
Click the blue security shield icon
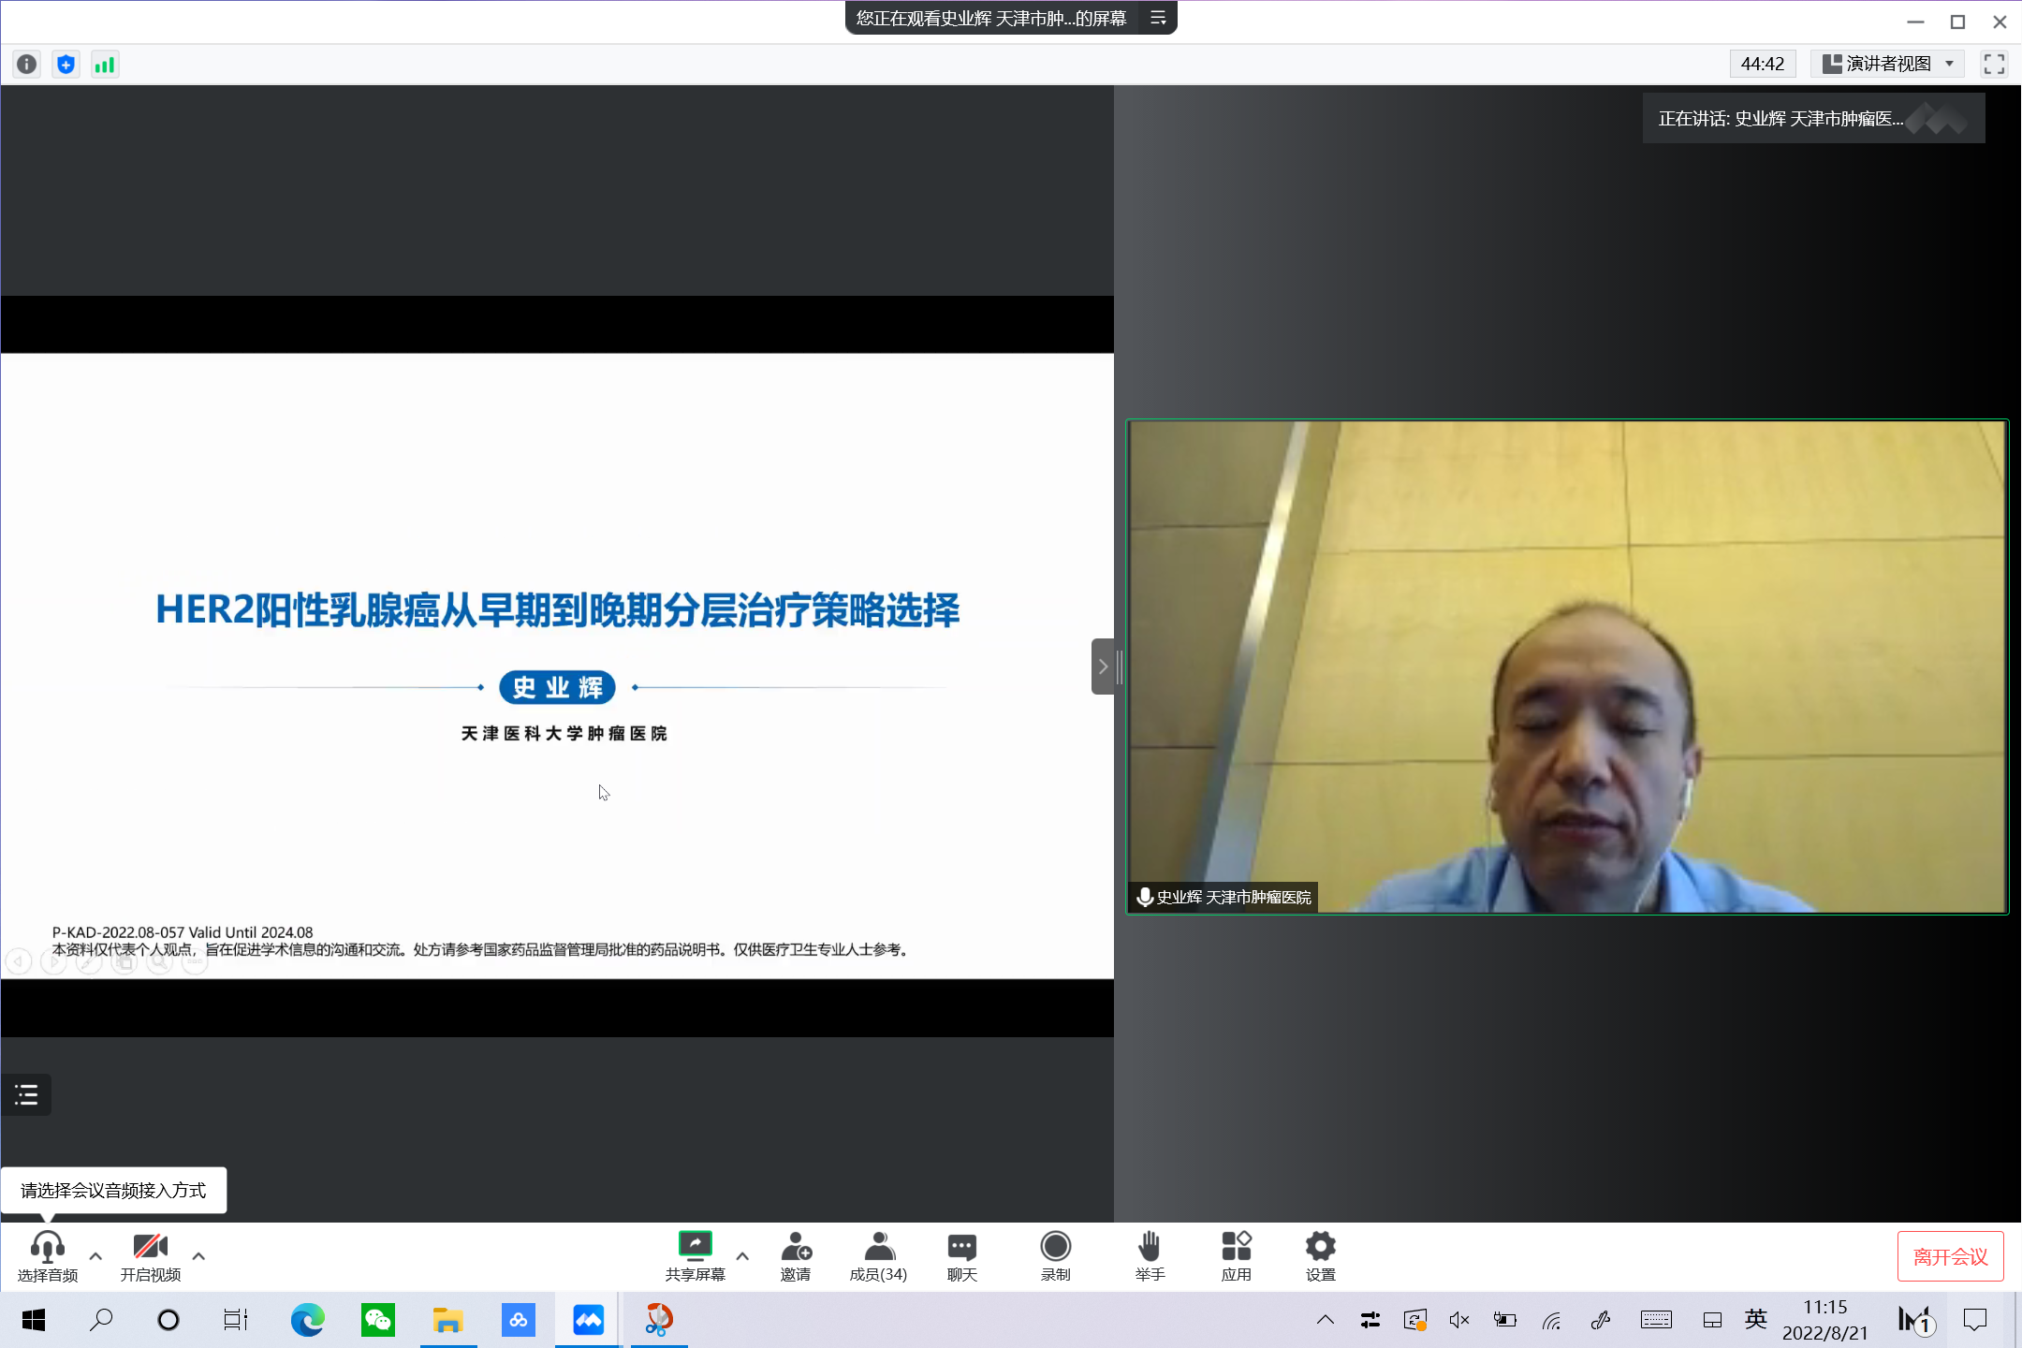click(66, 64)
